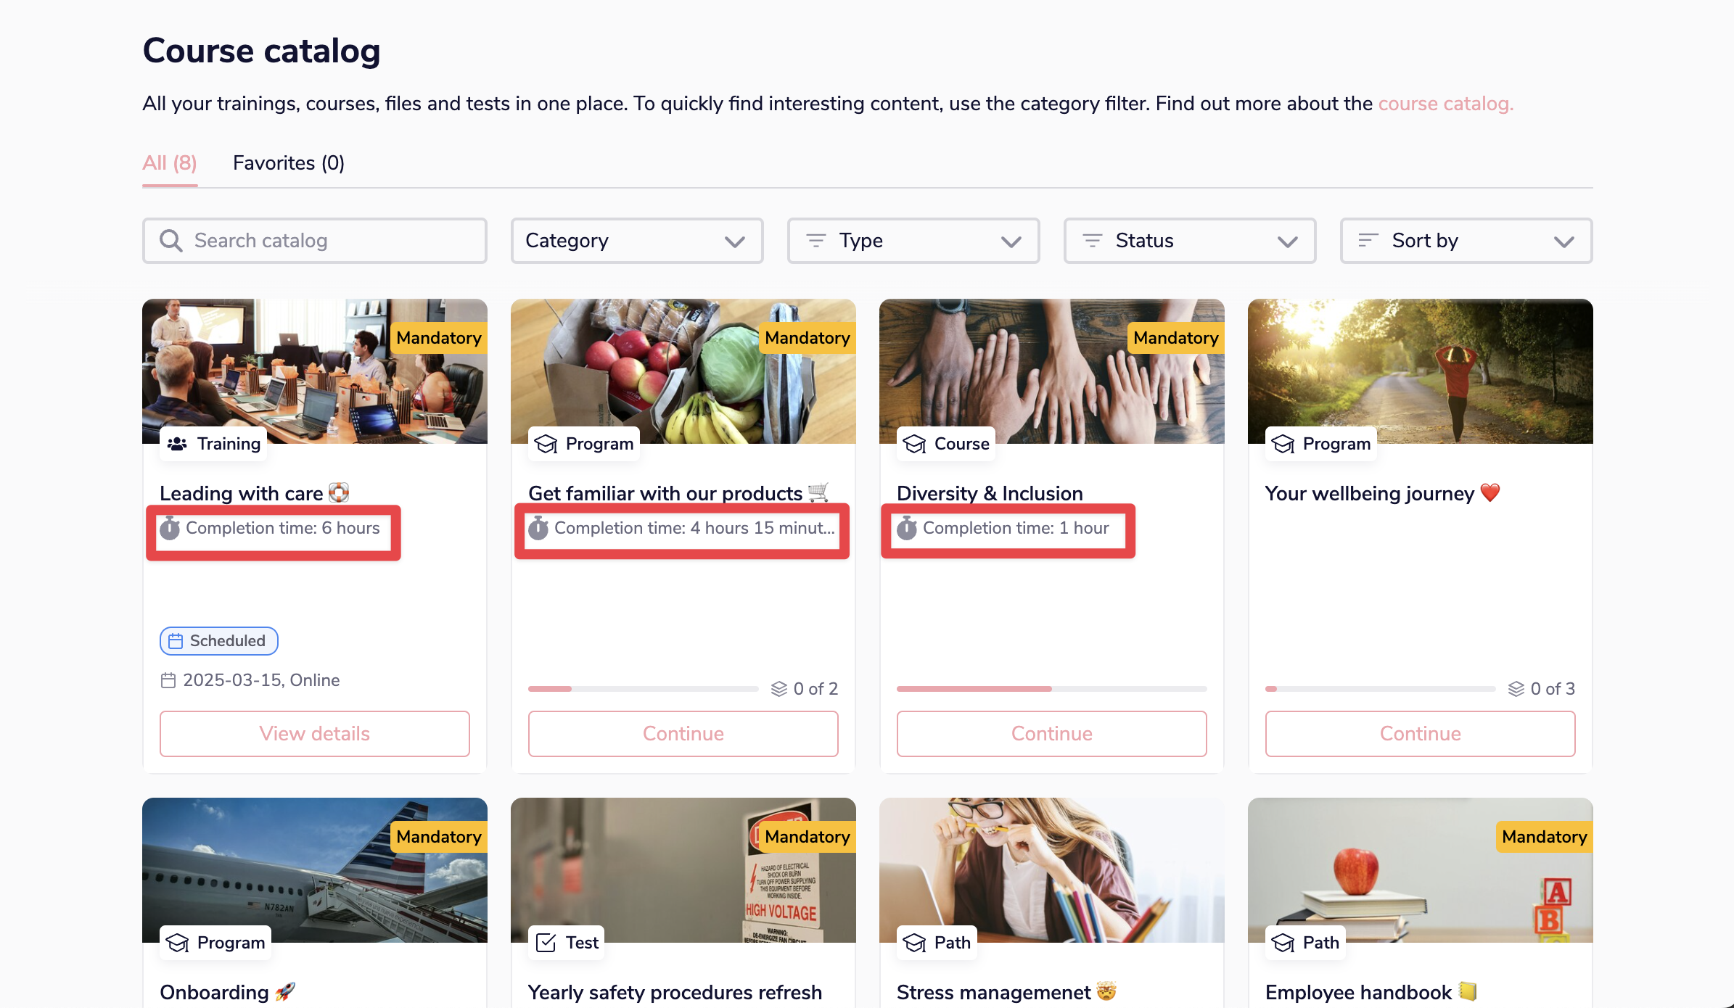Open the course catalog help link

click(x=1445, y=104)
